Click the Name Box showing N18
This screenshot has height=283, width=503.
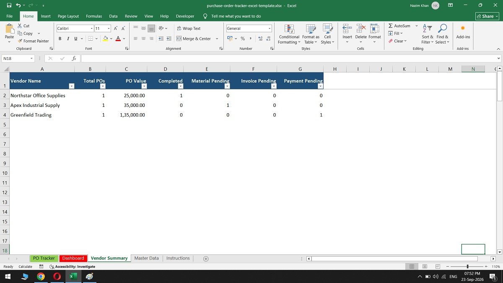click(18, 59)
